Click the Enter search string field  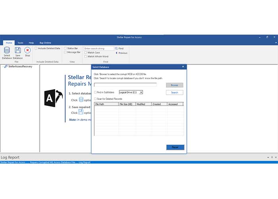click(x=99, y=48)
